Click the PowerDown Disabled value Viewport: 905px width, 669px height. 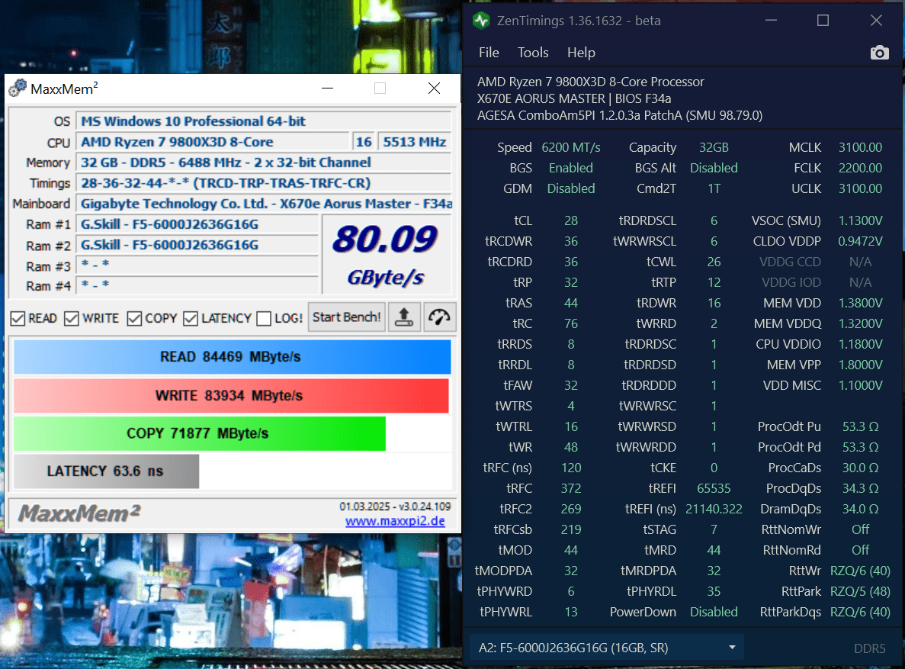pos(714,612)
